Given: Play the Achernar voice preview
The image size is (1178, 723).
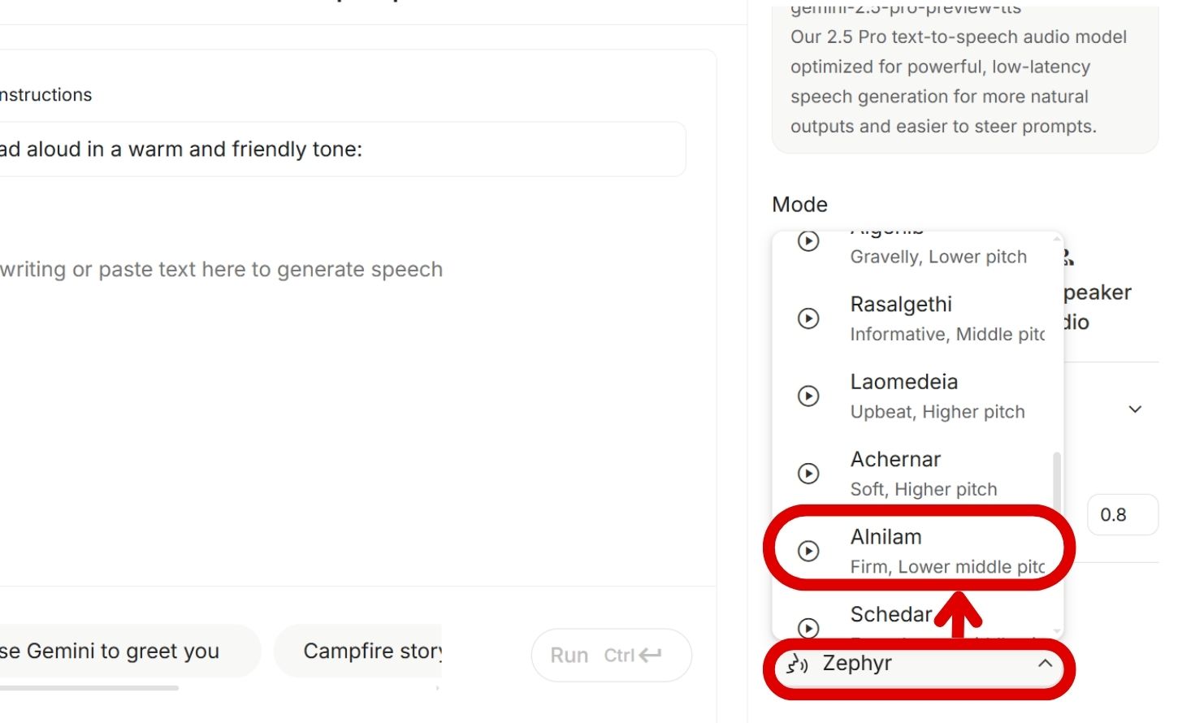Looking at the screenshot, I should coord(808,474).
